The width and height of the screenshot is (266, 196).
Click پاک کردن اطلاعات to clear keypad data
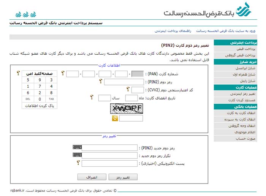click(40, 106)
